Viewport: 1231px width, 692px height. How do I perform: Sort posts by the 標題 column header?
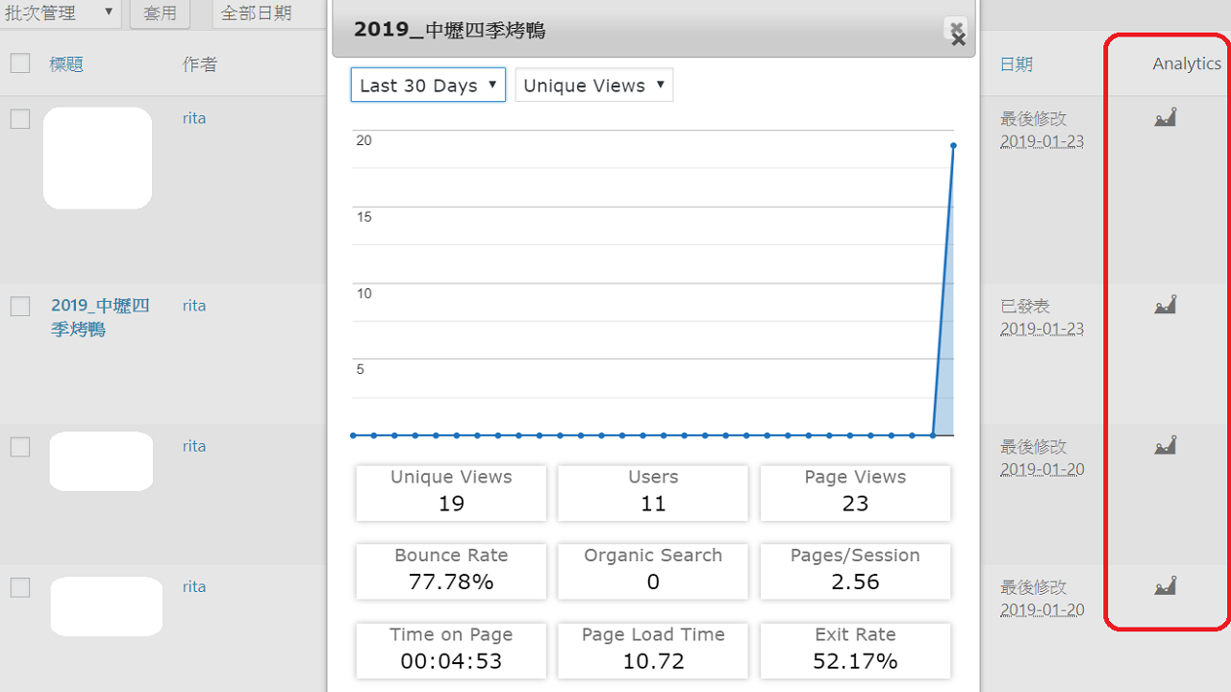click(66, 64)
